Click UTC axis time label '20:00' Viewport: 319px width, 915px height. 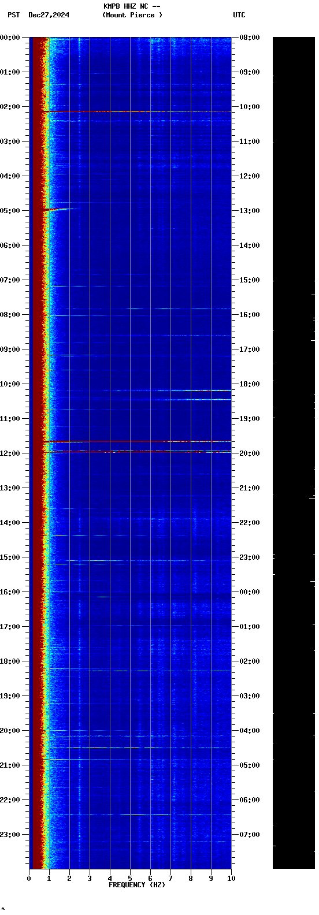250,453
